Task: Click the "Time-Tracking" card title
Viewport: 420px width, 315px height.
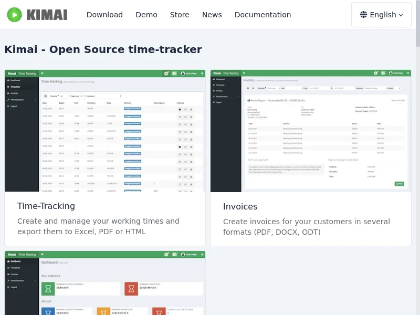Action: (46, 206)
